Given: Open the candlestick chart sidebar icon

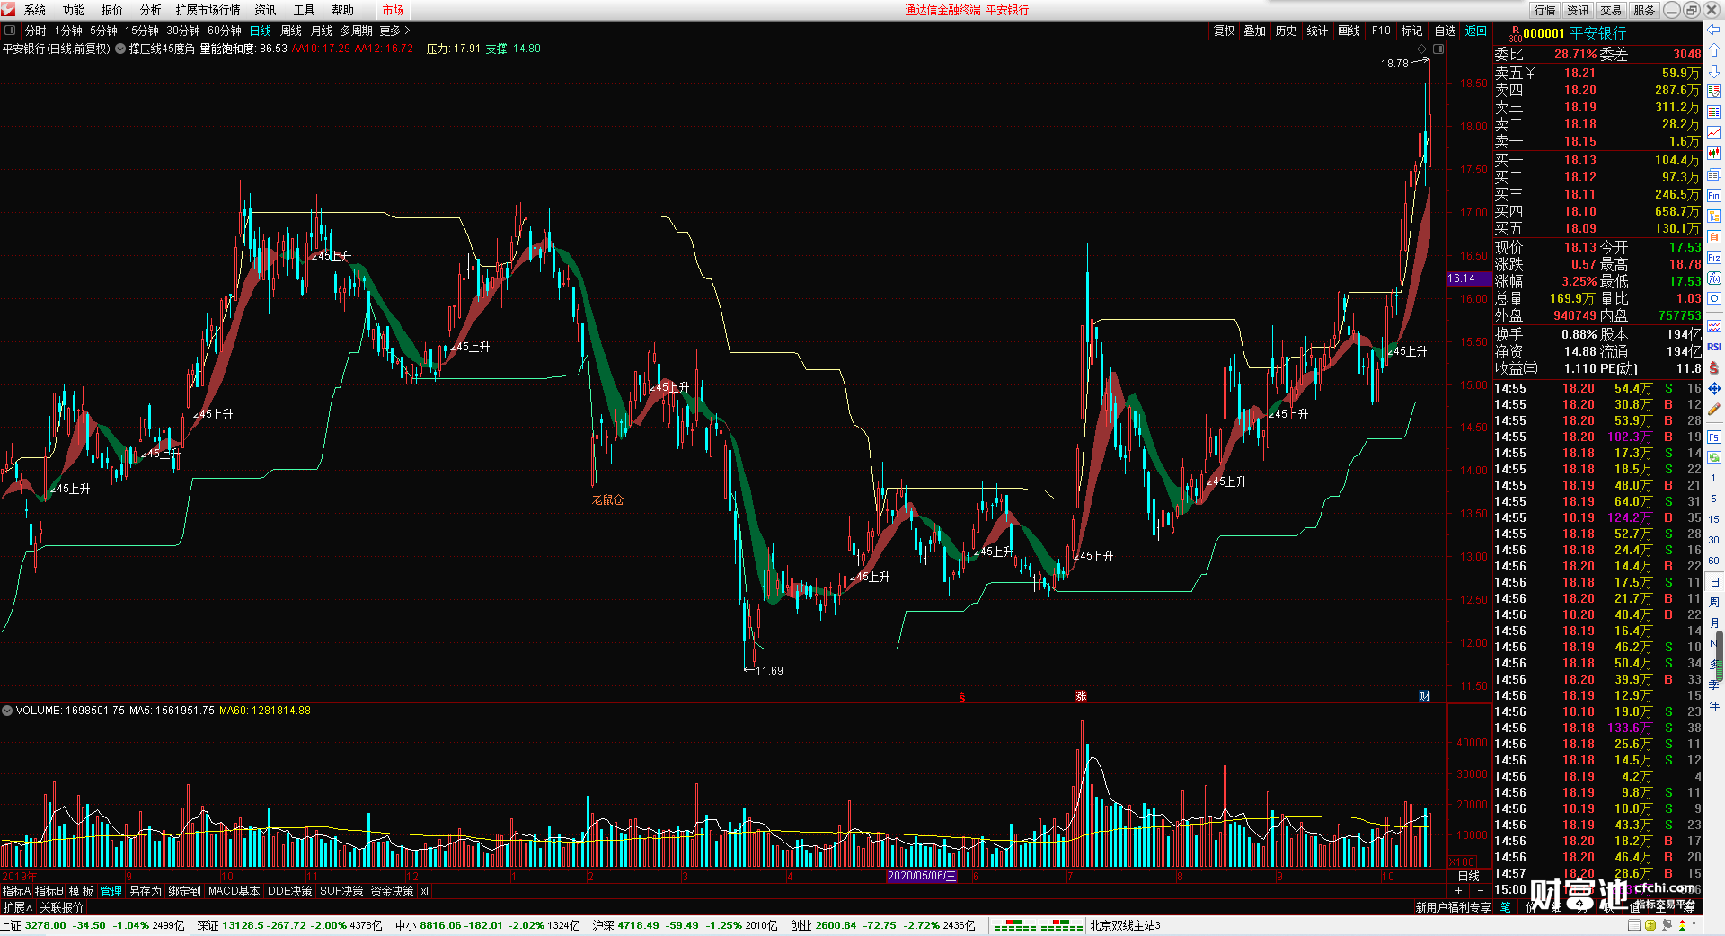Looking at the screenshot, I should point(1713,154).
